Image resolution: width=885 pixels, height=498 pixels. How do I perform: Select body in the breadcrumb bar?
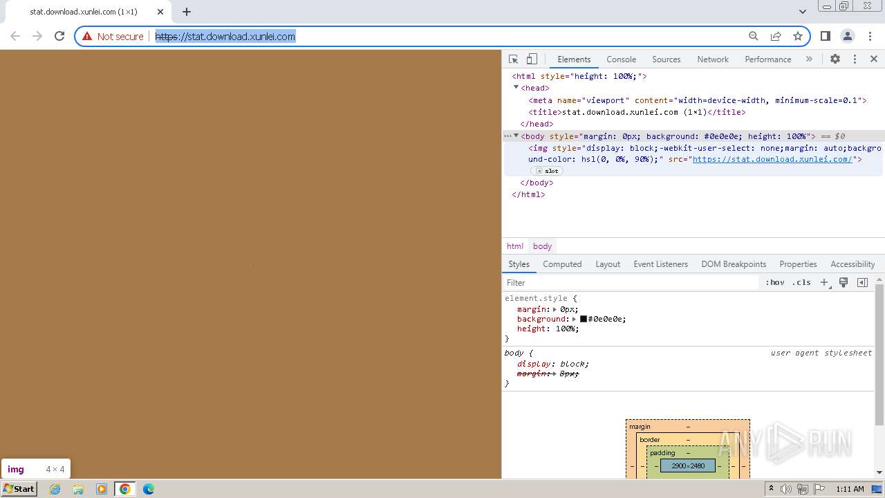click(x=543, y=246)
